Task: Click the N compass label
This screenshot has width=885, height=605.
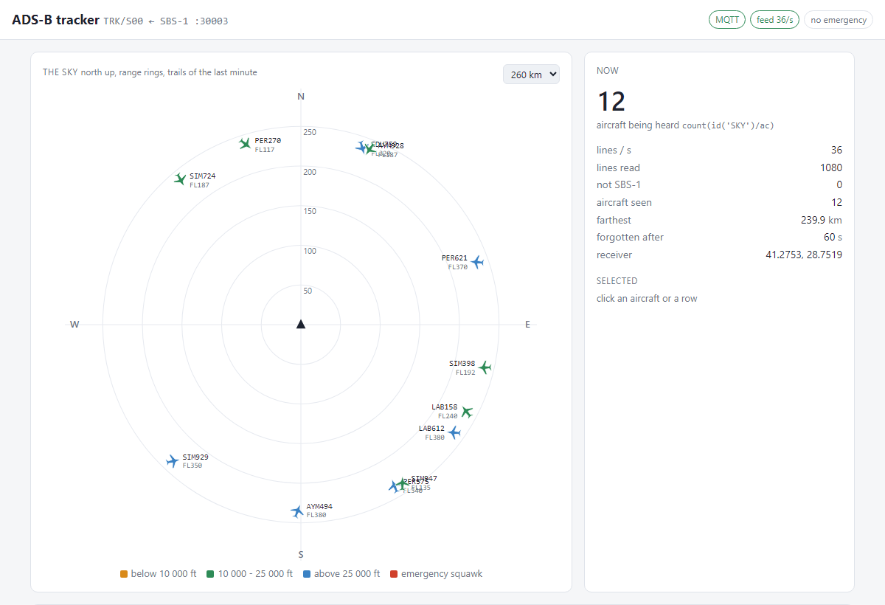Action: [301, 97]
